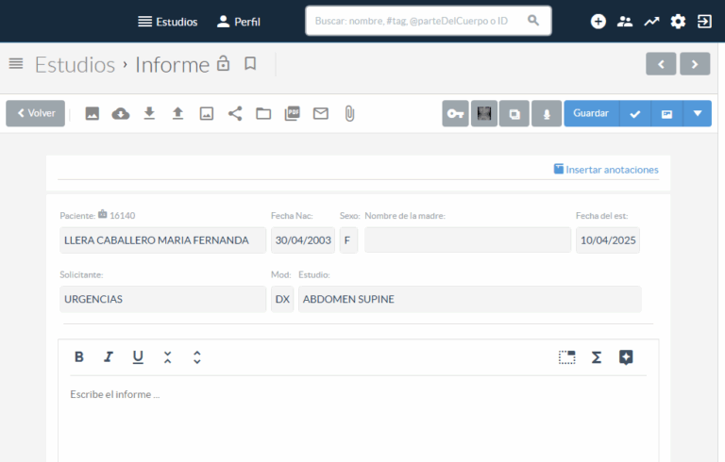Send the report by email icon

coord(321,113)
